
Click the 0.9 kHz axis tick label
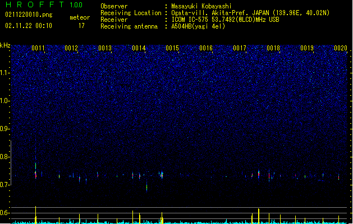click(4, 129)
